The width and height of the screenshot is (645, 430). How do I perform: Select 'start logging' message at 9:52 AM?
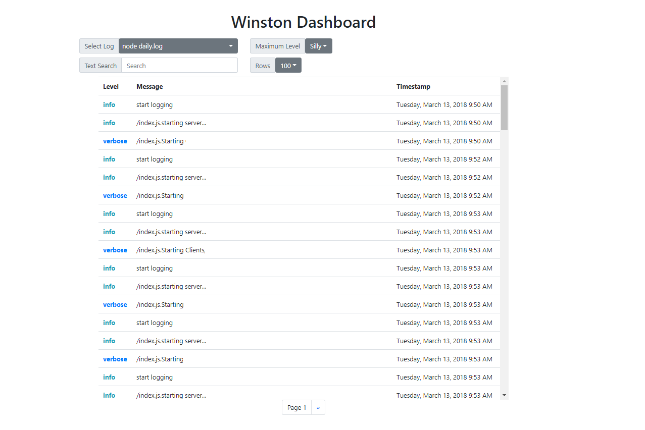(155, 159)
